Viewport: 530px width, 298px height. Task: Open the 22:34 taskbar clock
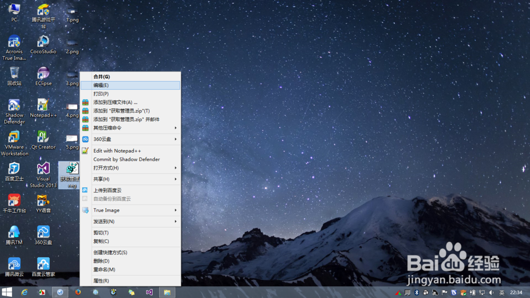(516, 293)
